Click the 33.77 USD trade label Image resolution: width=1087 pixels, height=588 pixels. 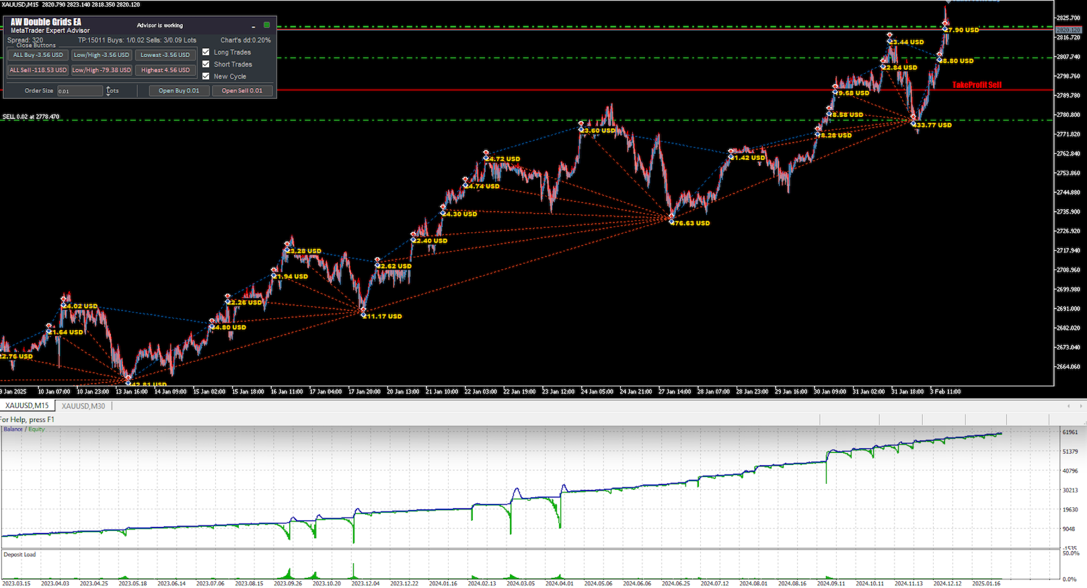[934, 125]
